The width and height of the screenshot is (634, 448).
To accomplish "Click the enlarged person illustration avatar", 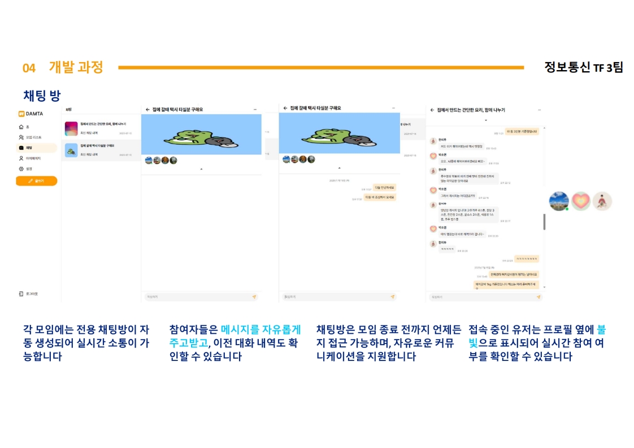I will coord(602,201).
